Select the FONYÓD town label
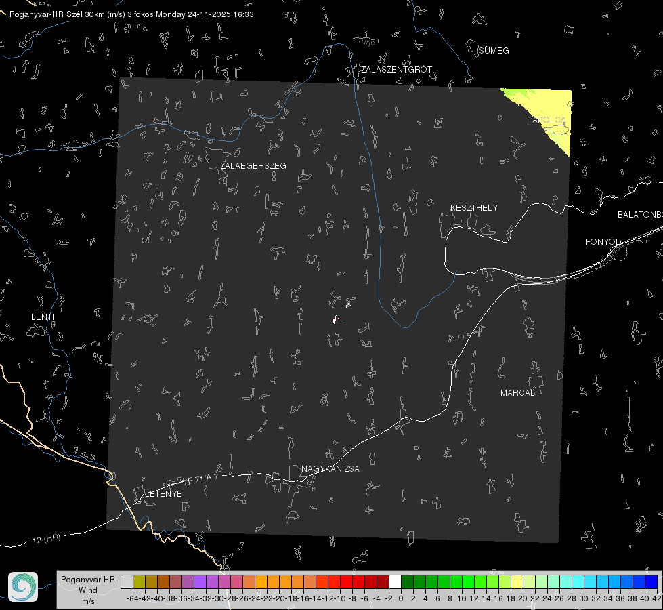The height and width of the screenshot is (610, 663). (603, 242)
